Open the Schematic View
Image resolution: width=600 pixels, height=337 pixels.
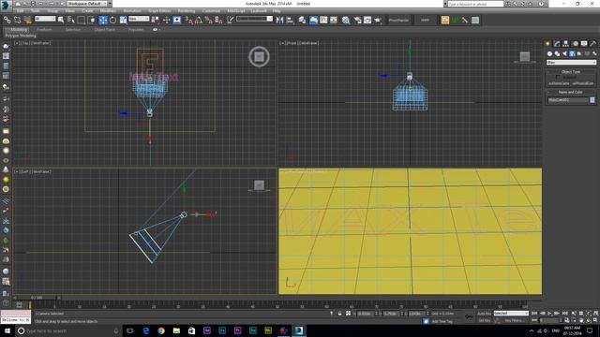pos(334,20)
